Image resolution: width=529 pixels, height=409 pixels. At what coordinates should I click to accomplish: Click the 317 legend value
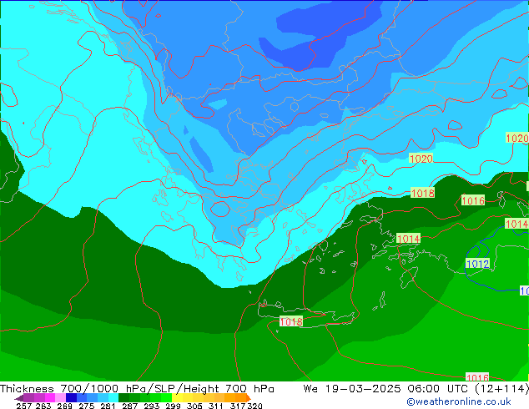click(238, 406)
